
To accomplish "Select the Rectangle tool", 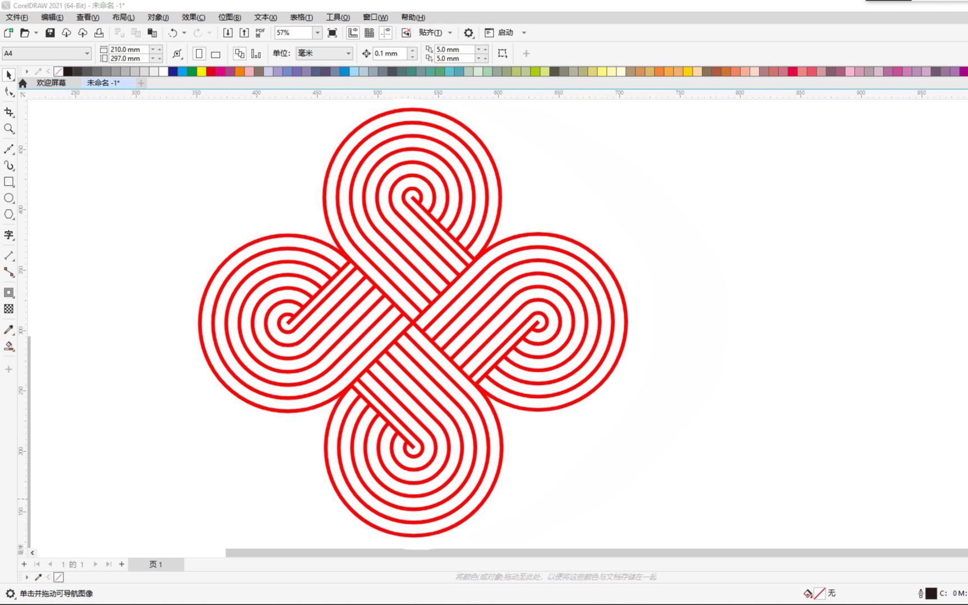I will [x=8, y=182].
